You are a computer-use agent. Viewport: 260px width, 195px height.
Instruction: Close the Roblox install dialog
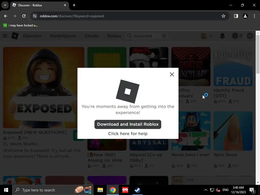point(172,74)
